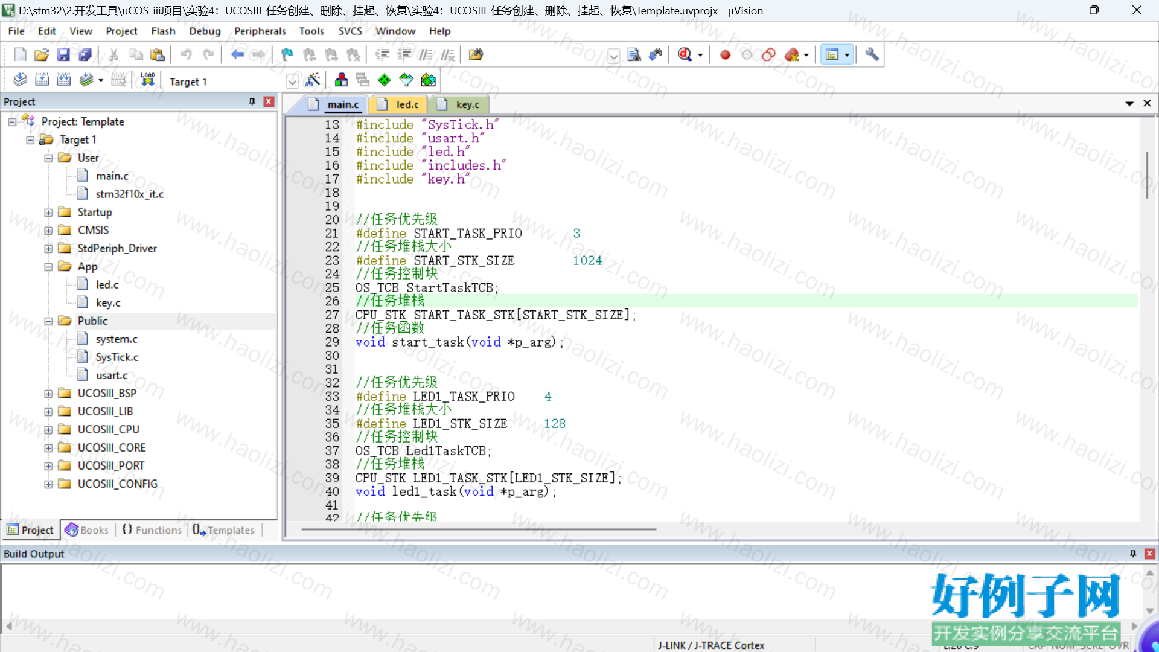Viewport: 1159px width, 652px height.
Task: Switch to the led.c editor tab
Action: click(x=398, y=104)
